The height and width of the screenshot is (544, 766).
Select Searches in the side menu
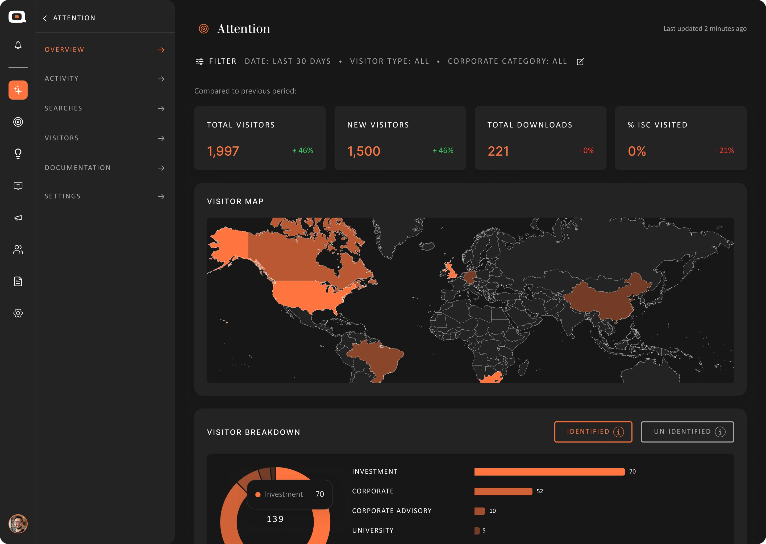105,109
